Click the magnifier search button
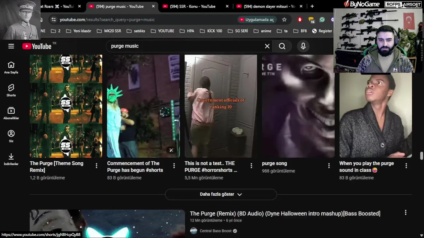The image size is (424, 238). [282, 46]
